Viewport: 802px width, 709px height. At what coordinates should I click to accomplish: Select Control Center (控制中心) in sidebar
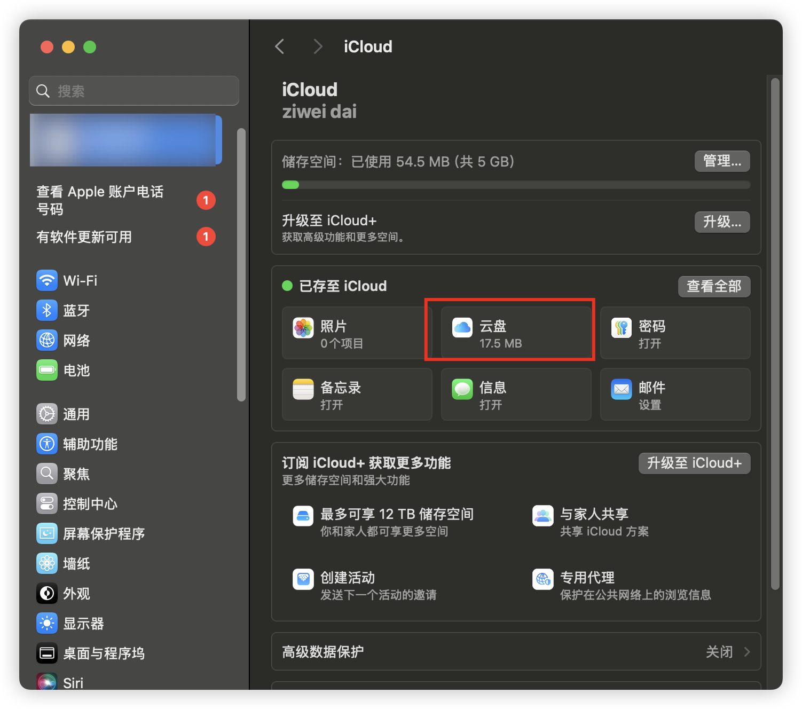pos(90,504)
